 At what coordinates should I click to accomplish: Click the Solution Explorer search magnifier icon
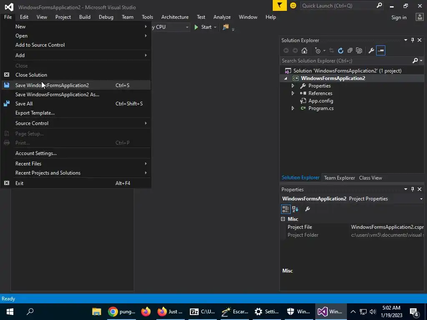(x=415, y=61)
